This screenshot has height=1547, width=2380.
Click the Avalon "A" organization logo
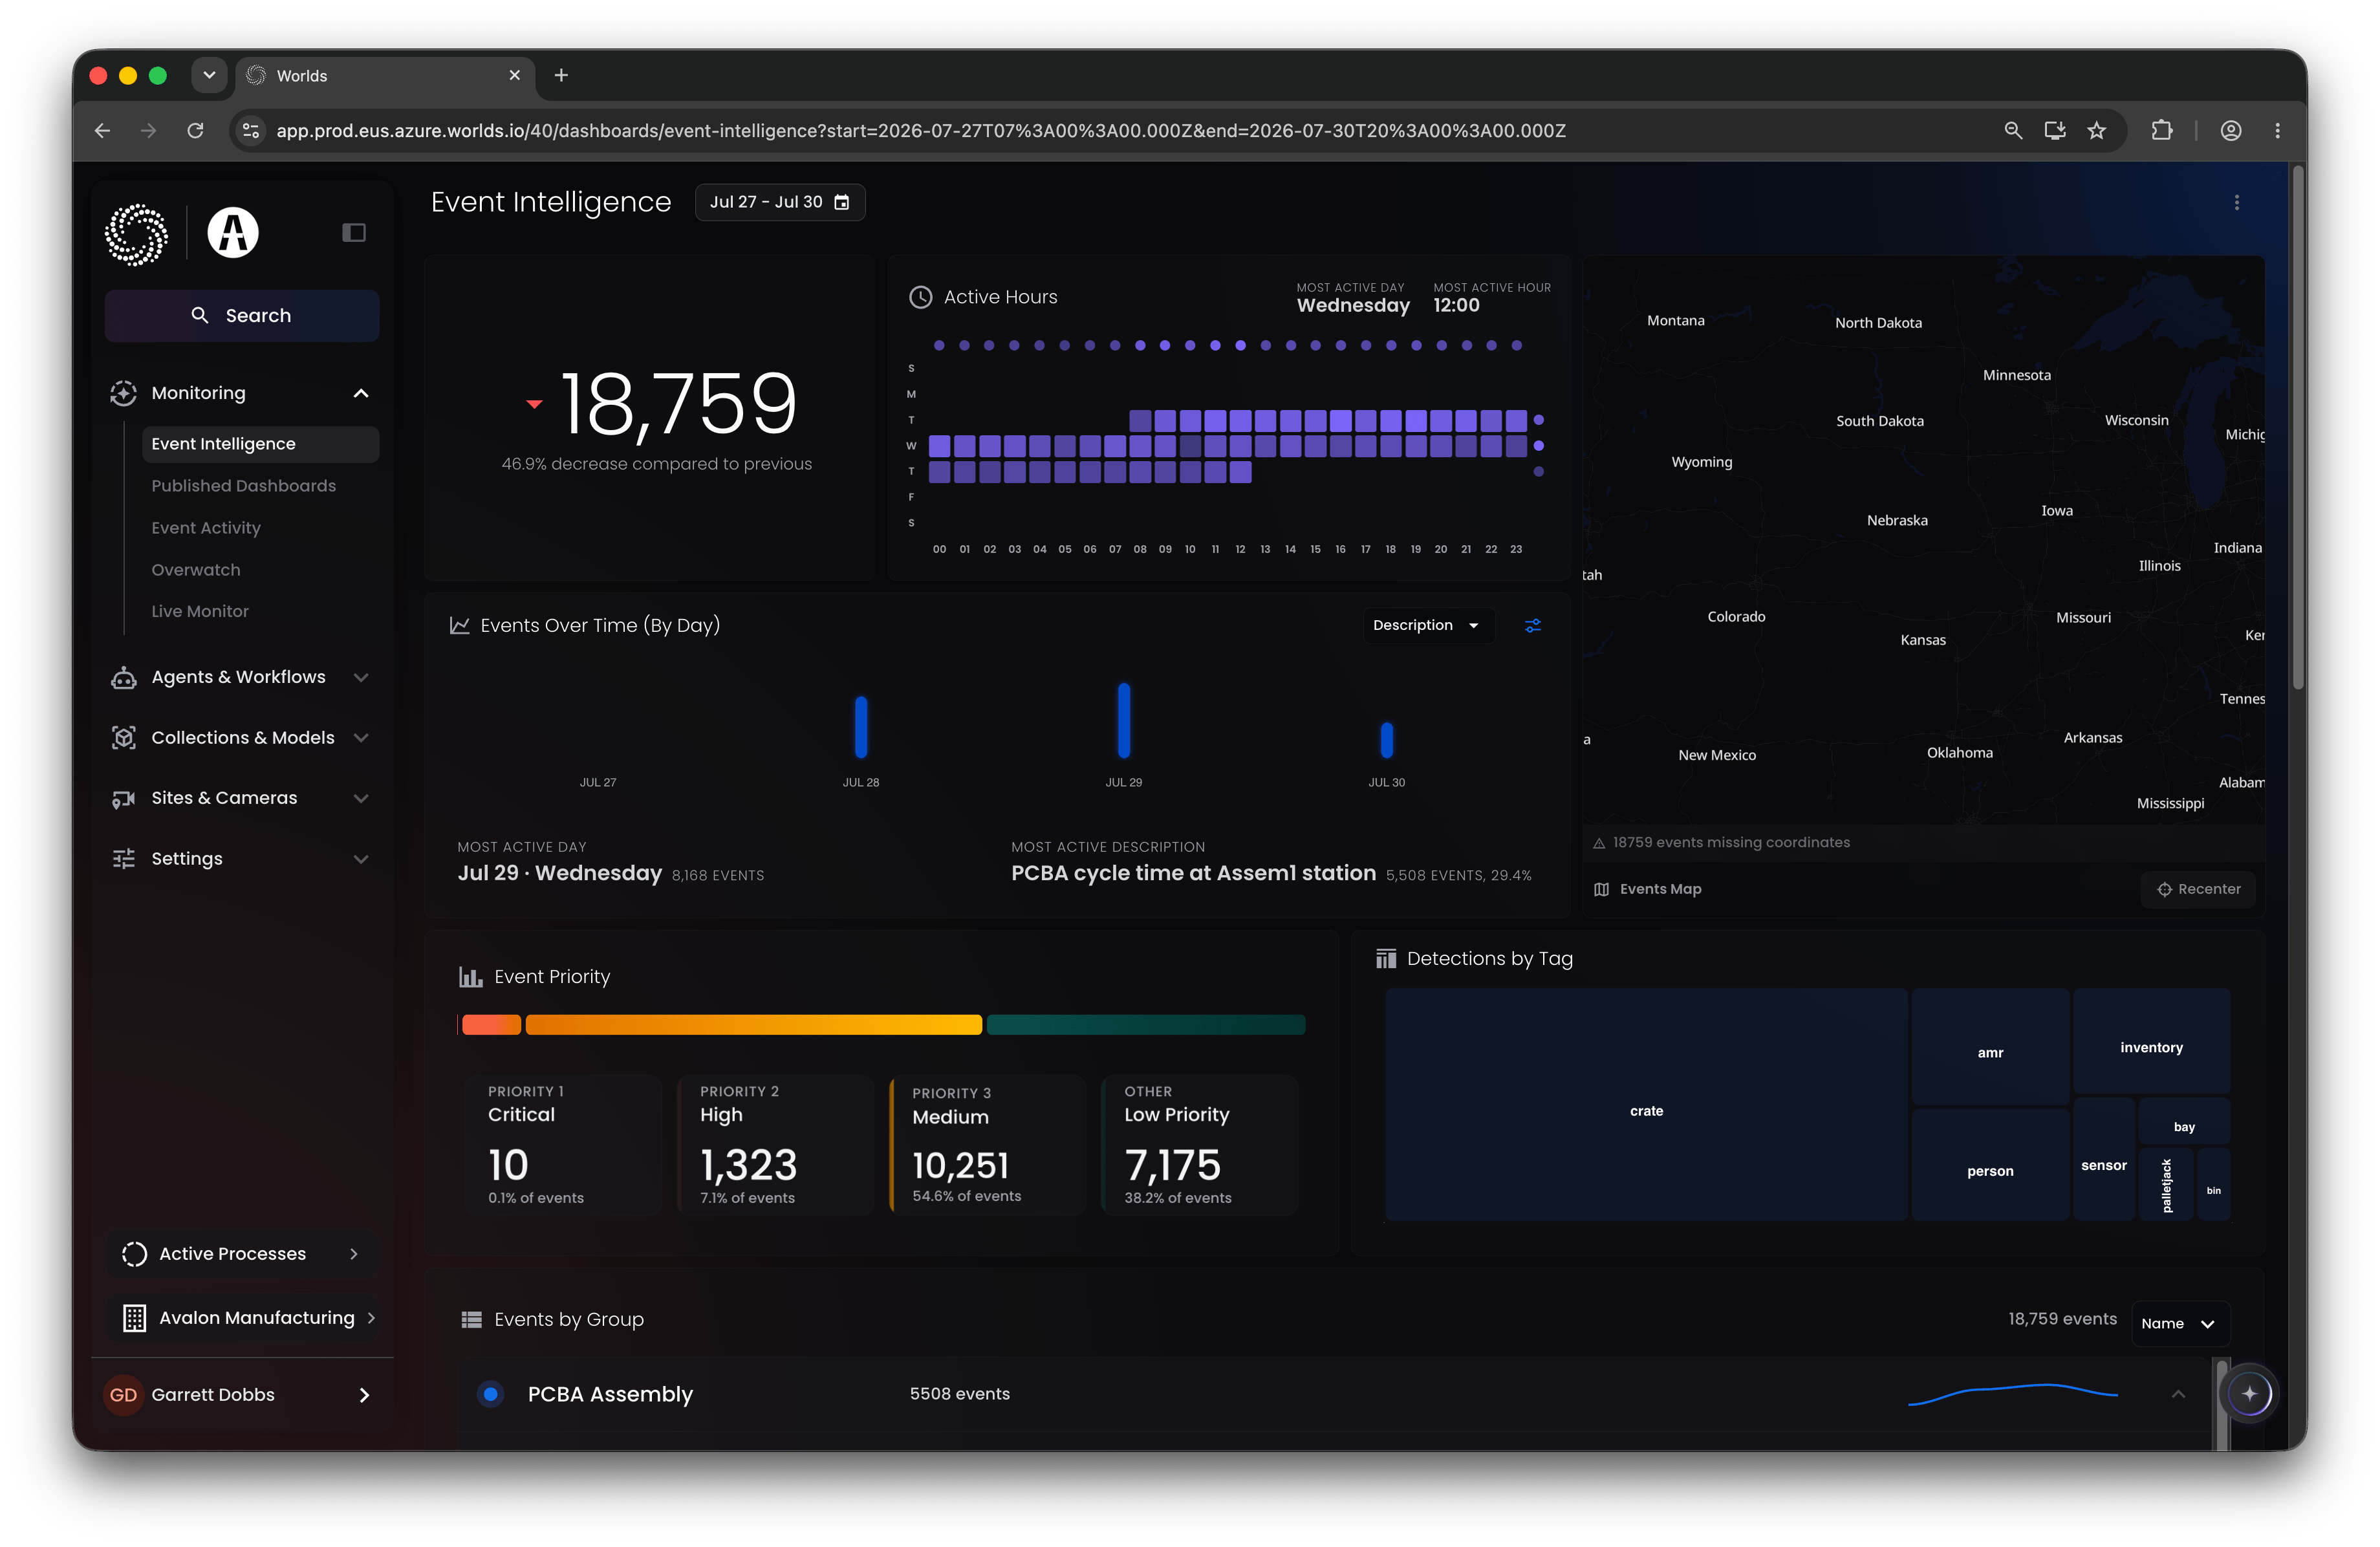click(233, 233)
